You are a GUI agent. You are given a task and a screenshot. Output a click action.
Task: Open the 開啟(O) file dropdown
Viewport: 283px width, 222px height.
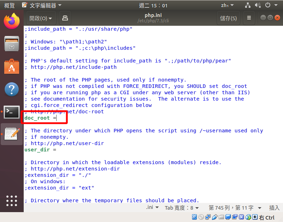41,18
